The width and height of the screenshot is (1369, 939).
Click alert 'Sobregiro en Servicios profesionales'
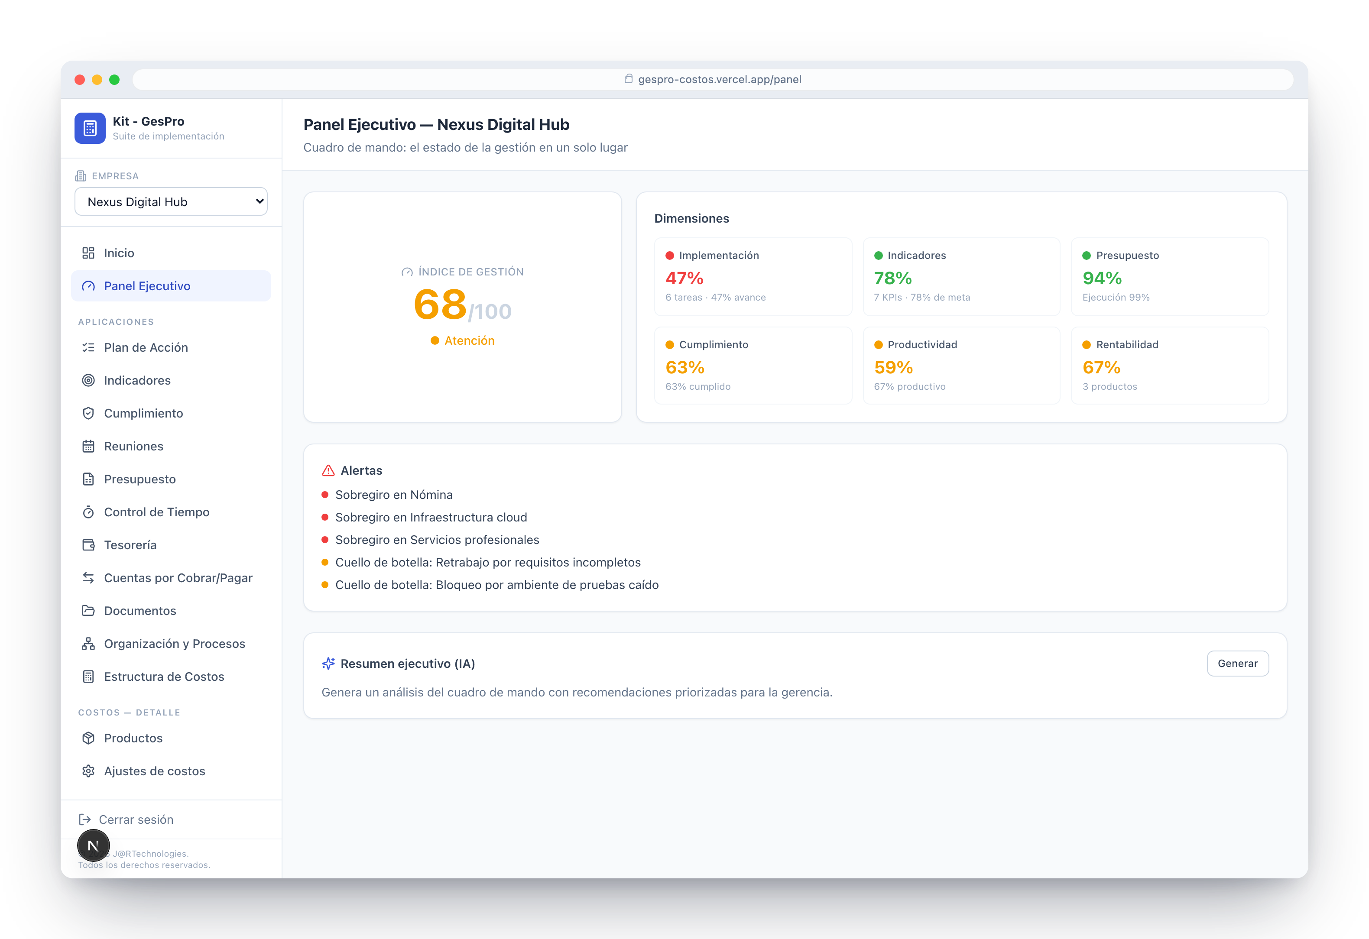pyautogui.click(x=437, y=540)
